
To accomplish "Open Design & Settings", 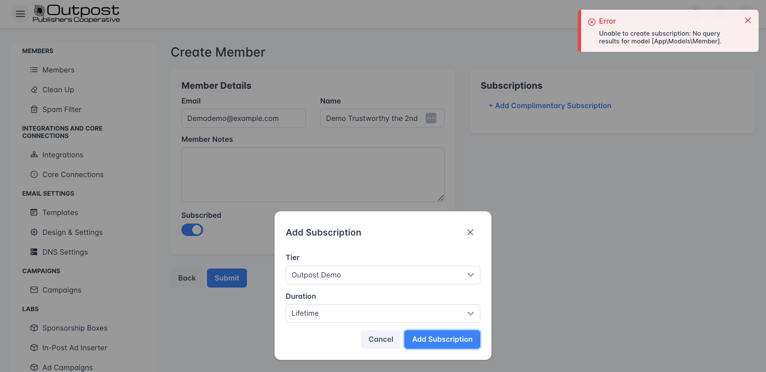I will [x=72, y=232].
